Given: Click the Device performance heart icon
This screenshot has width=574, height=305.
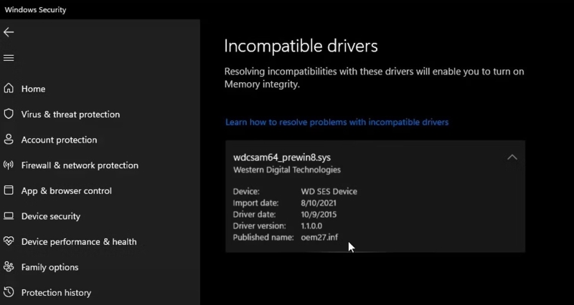Looking at the screenshot, I should point(9,241).
